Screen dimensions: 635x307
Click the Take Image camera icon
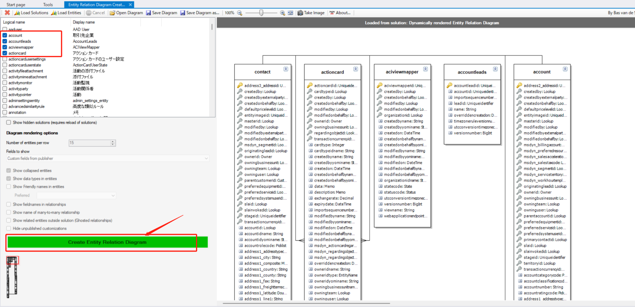click(300, 13)
